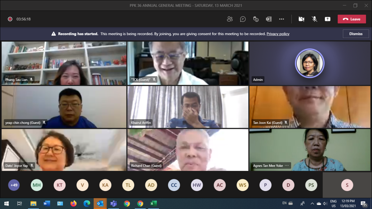Open the breakout rooms icon
The image size is (372, 209).
(269, 19)
